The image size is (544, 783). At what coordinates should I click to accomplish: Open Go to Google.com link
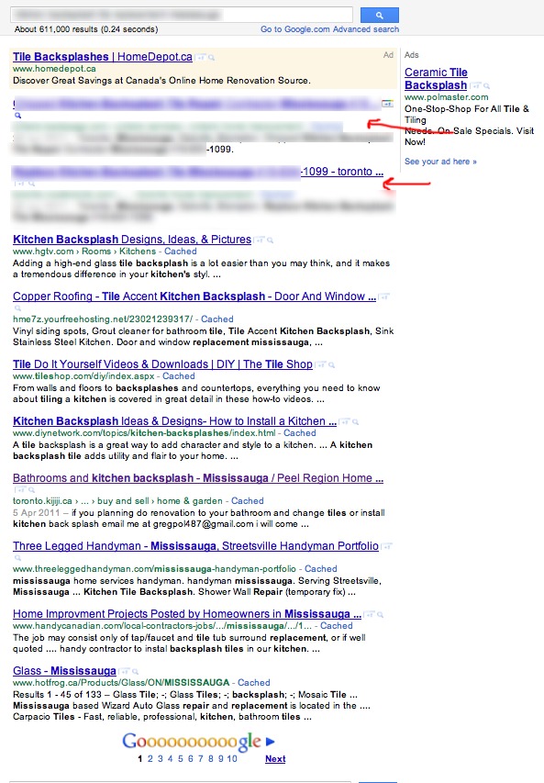pos(295,29)
